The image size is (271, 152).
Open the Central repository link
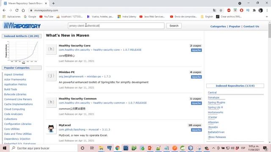(x=212, y=92)
